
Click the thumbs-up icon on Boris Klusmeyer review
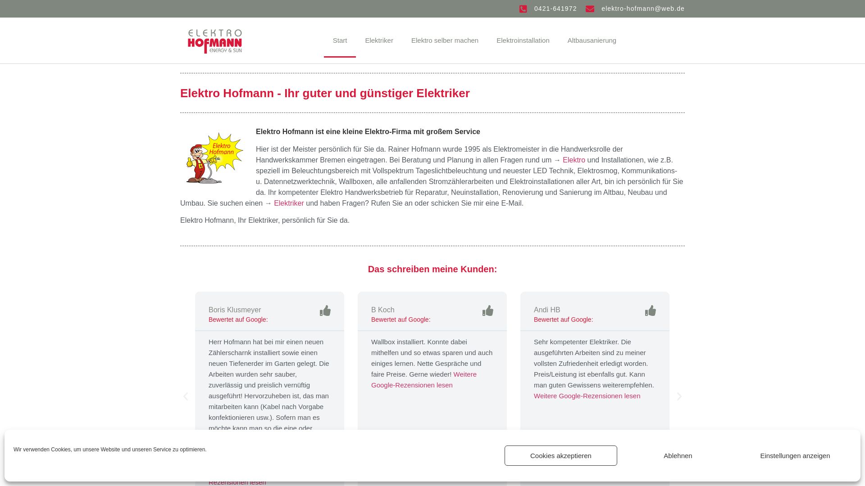(x=325, y=311)
